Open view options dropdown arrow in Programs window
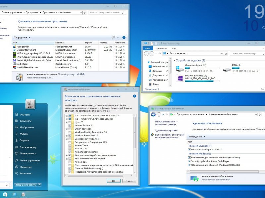Viewport: 265px width, 198px height. click(118, 37)
